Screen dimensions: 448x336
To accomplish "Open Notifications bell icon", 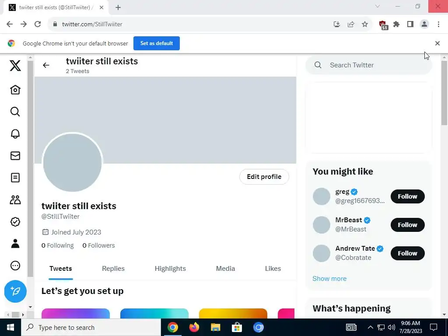I will point(15,134).
